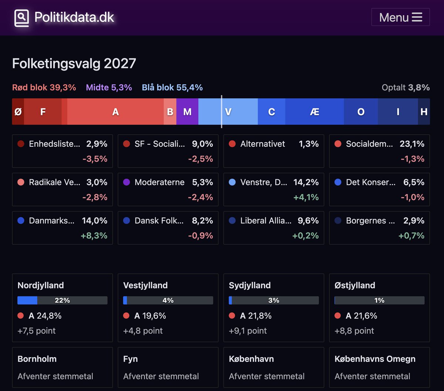Click the Blå blok 55,4% label
This screenshot has height=391, width=444.
(x=172, y=88)
